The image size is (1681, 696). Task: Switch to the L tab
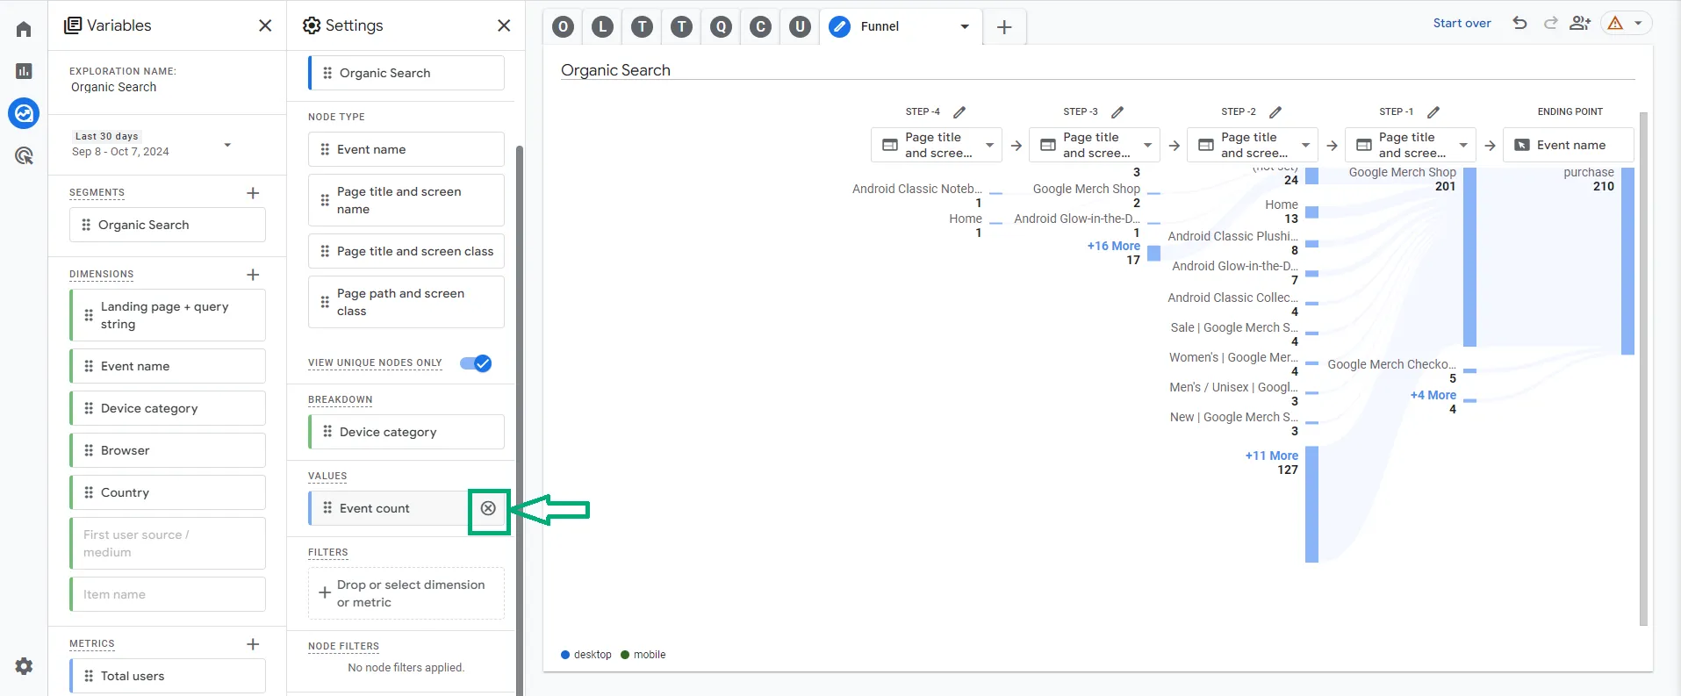[602, 26]
